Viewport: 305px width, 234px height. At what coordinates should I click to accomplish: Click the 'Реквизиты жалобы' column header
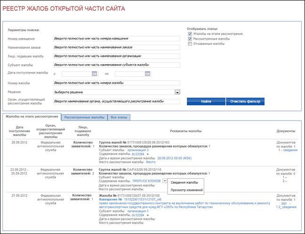coord(185,131)
